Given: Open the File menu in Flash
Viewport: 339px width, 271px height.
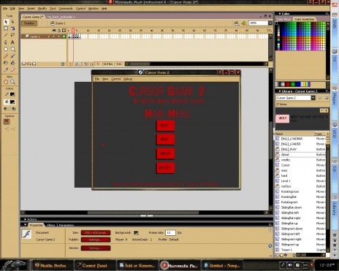Looking at the screenshot, I should point(5,9).
